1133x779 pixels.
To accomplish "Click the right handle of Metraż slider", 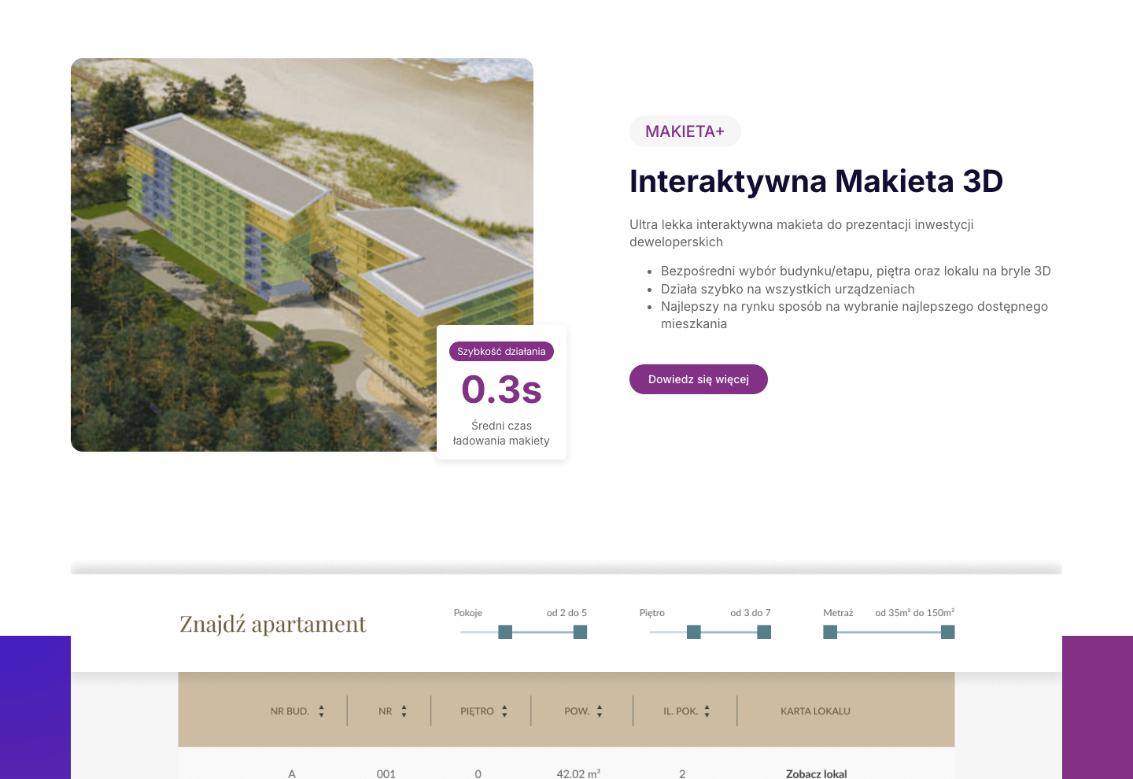I will [947, 632].
